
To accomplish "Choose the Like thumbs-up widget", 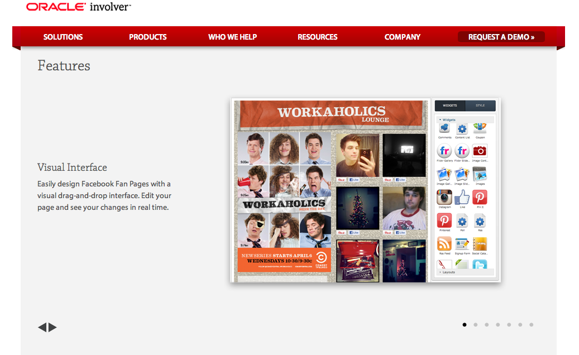I will [462, 198].
